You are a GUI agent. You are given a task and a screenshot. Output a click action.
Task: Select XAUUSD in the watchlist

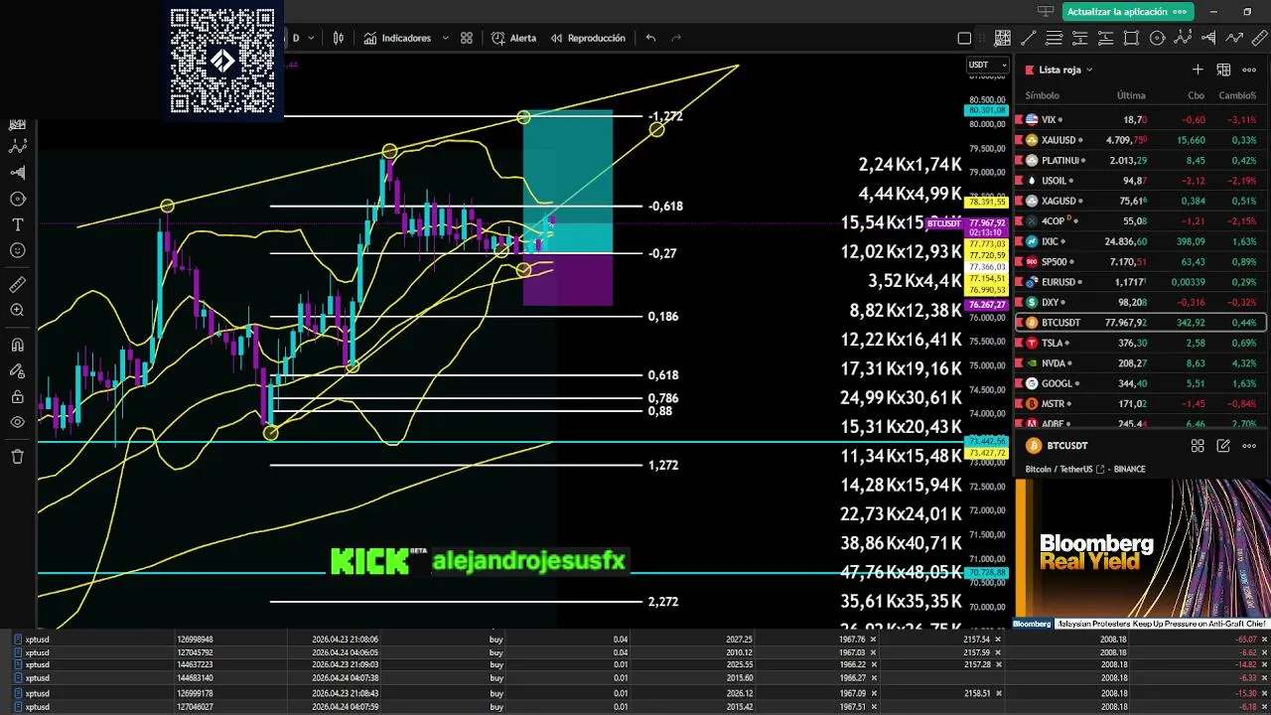(x=1141, y=140)
